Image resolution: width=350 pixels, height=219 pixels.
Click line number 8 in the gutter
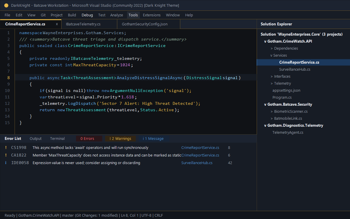(8, 78)
